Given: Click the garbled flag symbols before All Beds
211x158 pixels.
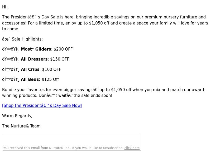Looking at the screenshot, I should [11, 80].
